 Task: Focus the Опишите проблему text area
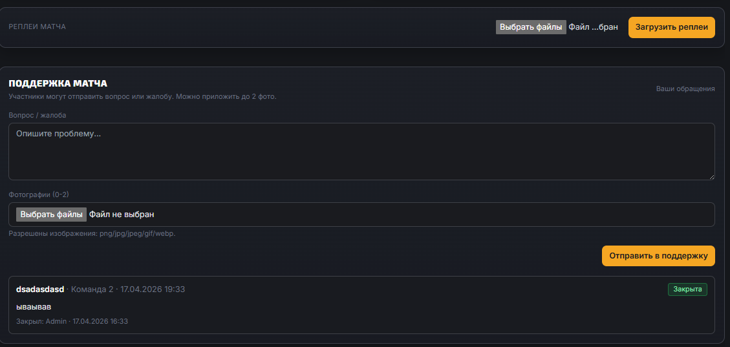[361, 151]
